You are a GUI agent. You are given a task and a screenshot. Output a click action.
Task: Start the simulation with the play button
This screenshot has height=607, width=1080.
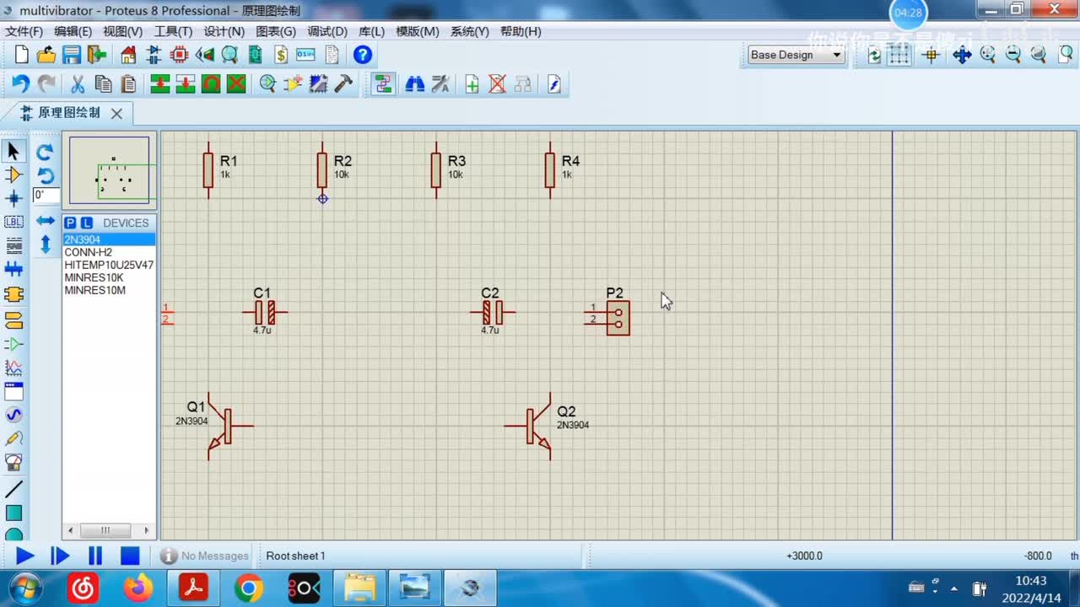(x=24, y=556)
